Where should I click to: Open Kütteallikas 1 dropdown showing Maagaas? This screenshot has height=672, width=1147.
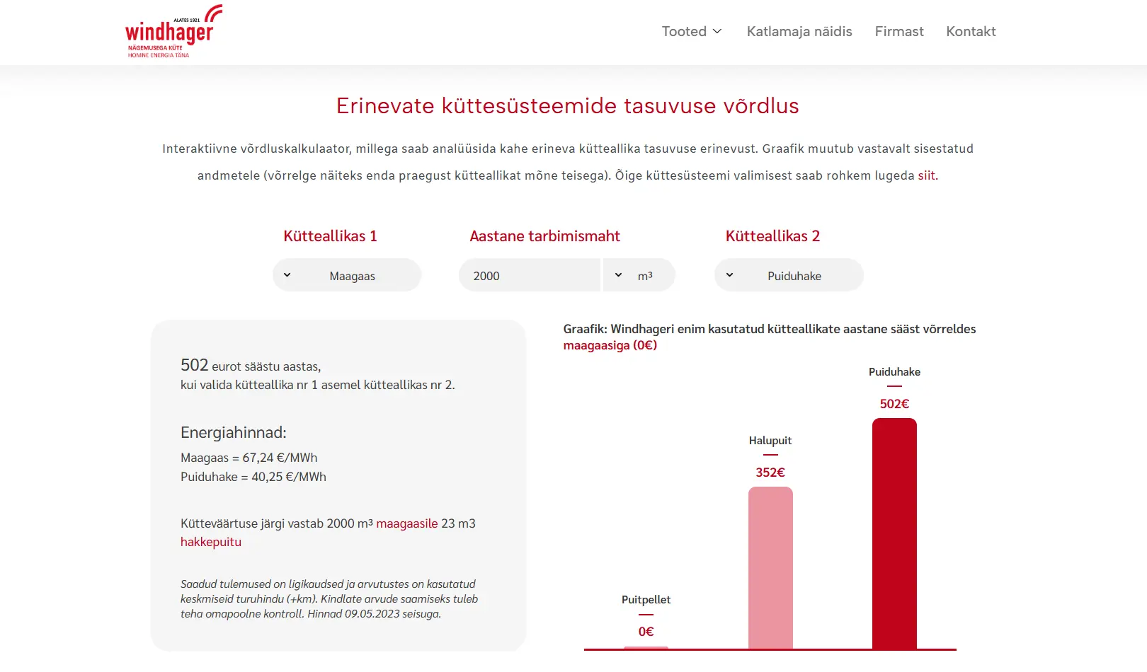347,275
